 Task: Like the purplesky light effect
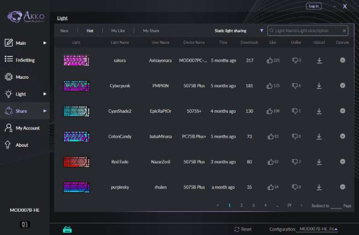coord(270,187)
